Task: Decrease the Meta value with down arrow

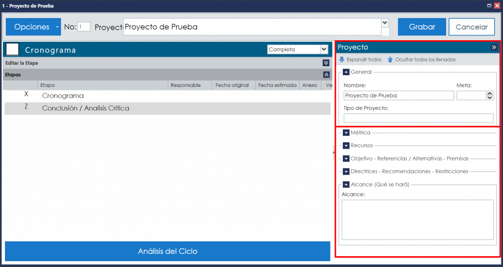Action: click(x=490, y=98)
